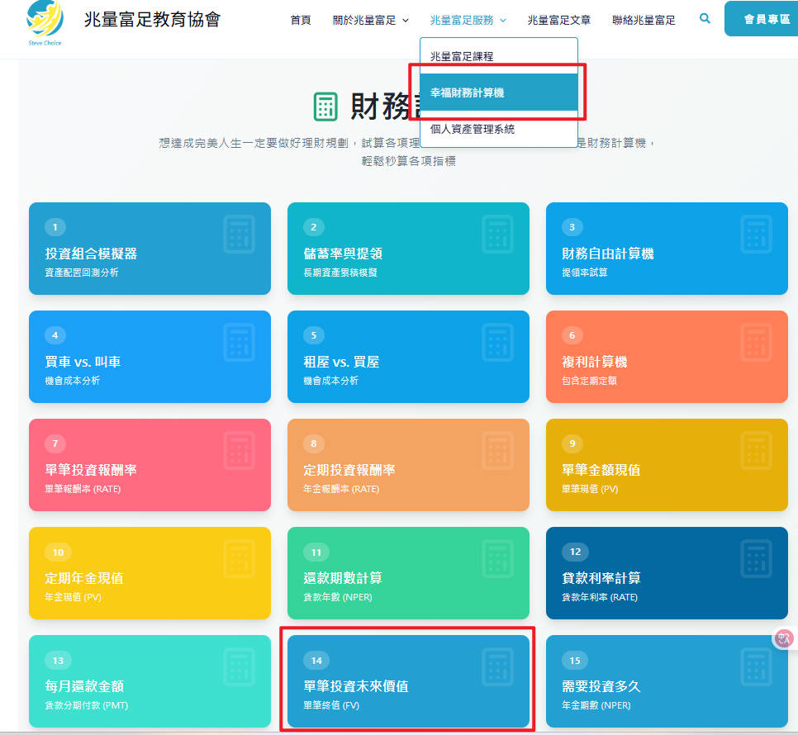Select 兆量富足課程 from the dropdown

pos(461,56)
